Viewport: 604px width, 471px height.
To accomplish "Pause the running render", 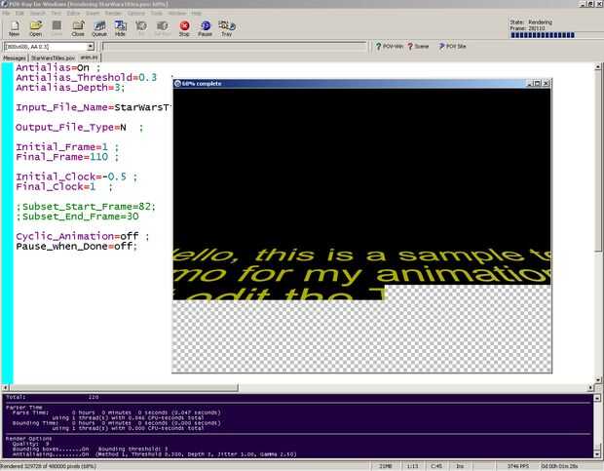I will click(x=206, y=28).
